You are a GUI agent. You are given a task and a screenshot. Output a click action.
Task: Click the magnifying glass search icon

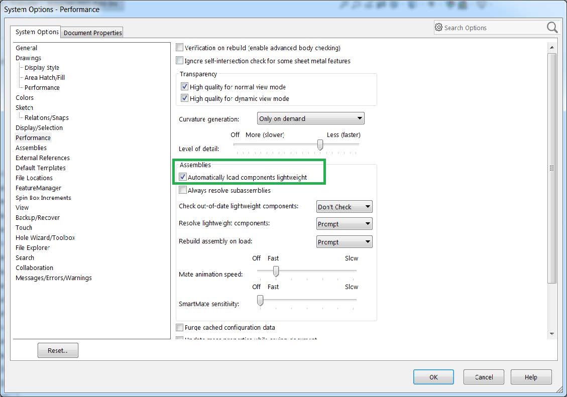[551, 28]
